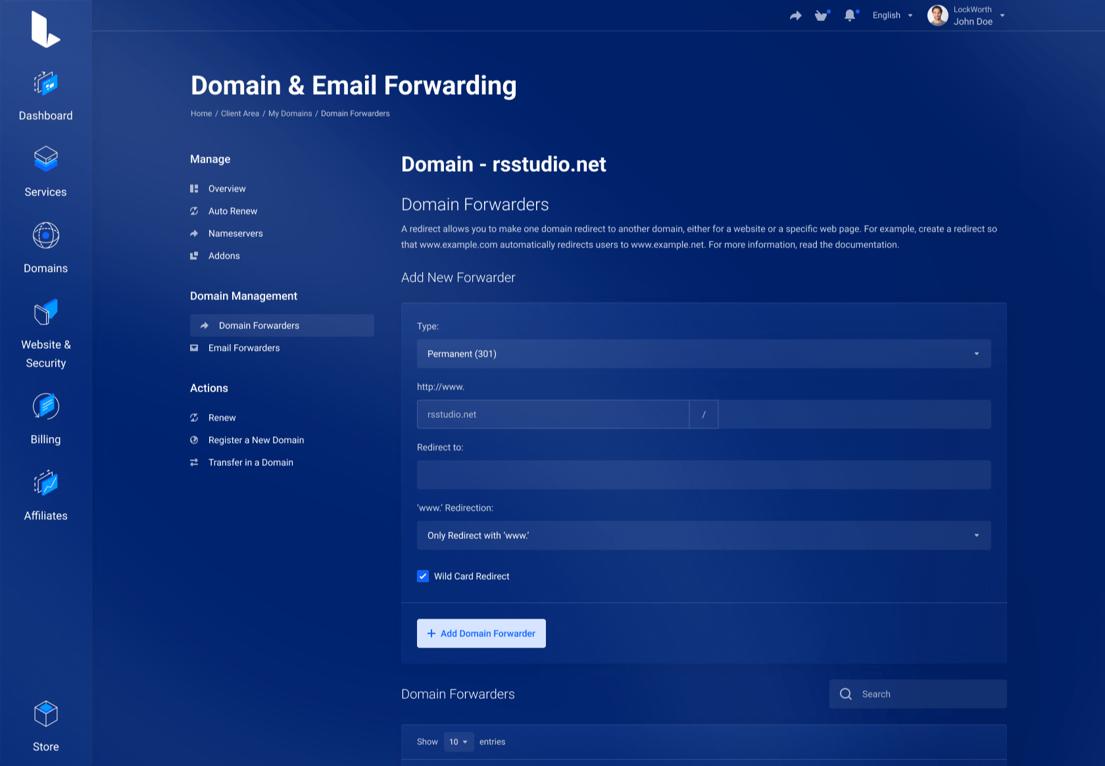
Task: Click the Renew action link
Action: click(x=222, y=418)
